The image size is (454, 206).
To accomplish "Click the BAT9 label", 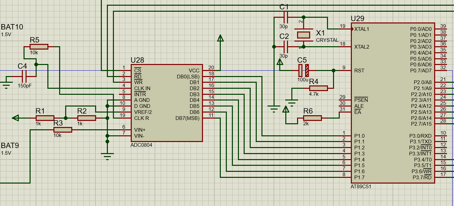I will (10, 146).
